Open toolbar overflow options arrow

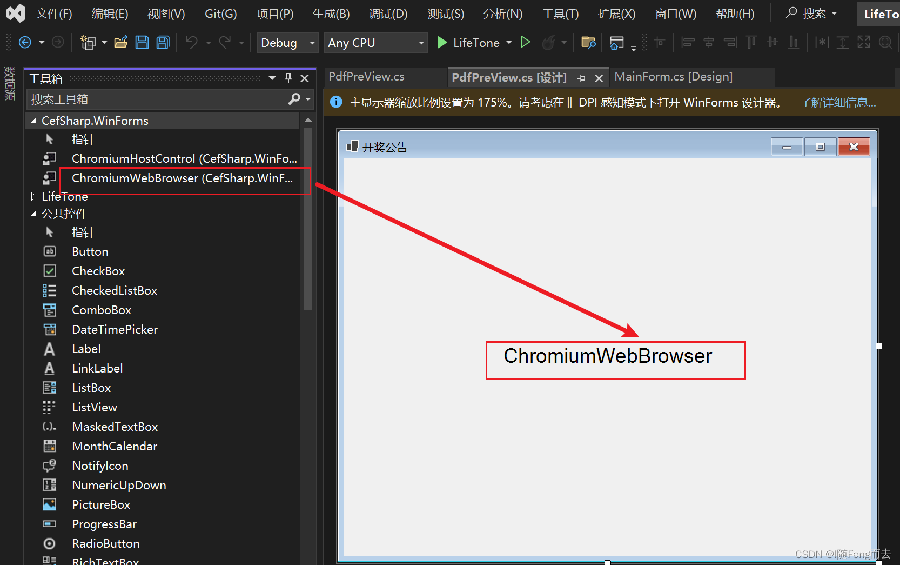(x=634, y=49)
